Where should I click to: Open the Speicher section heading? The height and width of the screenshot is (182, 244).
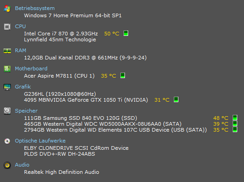pos(26,111)
